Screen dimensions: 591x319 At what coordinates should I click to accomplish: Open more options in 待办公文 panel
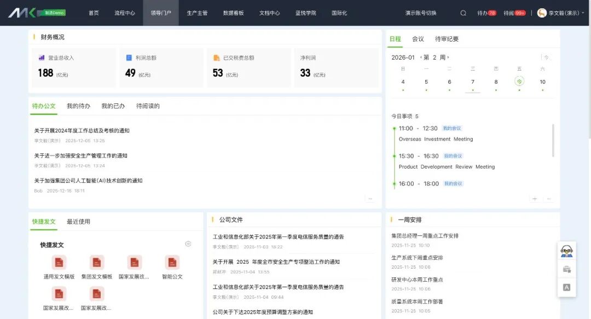click(370, 199)
